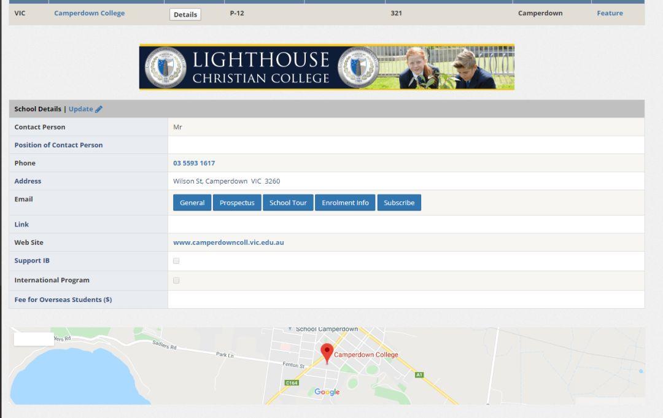This screenshot has height=418, width=663.
Task: Click the Sadlers Rd label on map
Action: coord(165,345)
